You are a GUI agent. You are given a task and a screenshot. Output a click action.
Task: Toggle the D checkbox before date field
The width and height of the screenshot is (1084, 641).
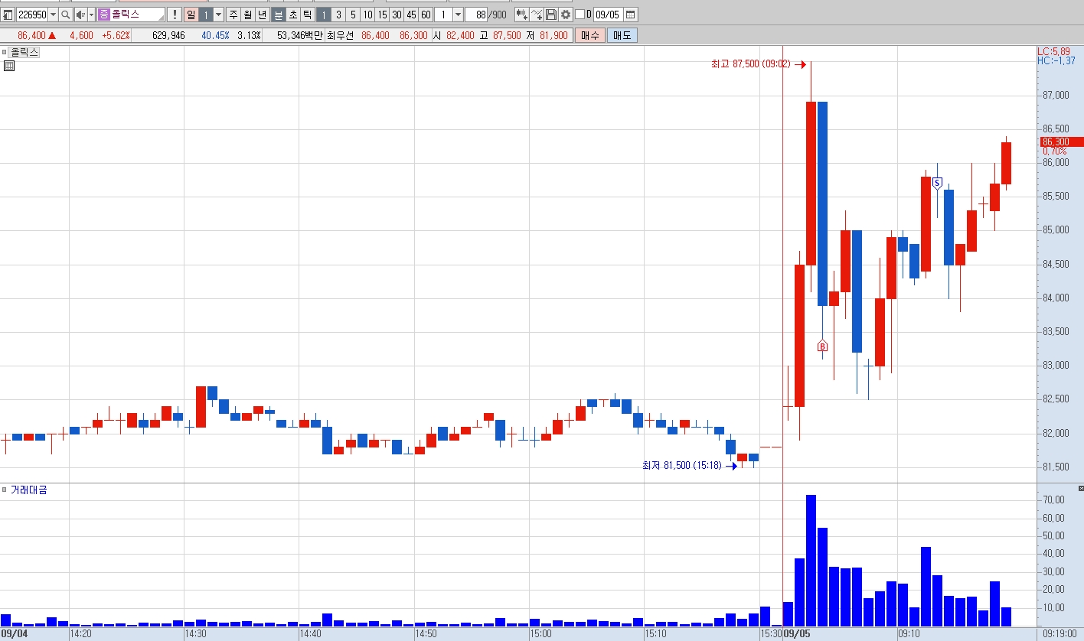point(580,15)
